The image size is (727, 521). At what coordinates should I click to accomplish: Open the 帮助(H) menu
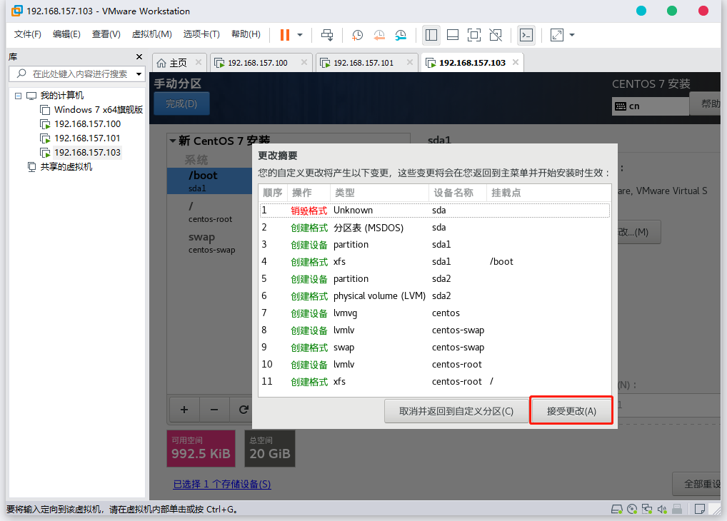[246, 34]
